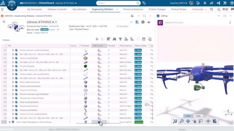Open the xDrone XT410V2 dashboard dropdown
This screenshot has width=234, height=131.
point(76,3)
